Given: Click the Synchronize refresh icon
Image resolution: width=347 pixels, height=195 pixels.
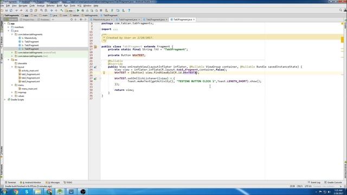Looking at the screenshot, I should (11, 10).
